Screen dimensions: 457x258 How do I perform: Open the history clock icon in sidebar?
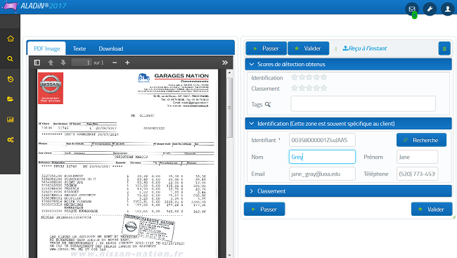pos(11,79)
